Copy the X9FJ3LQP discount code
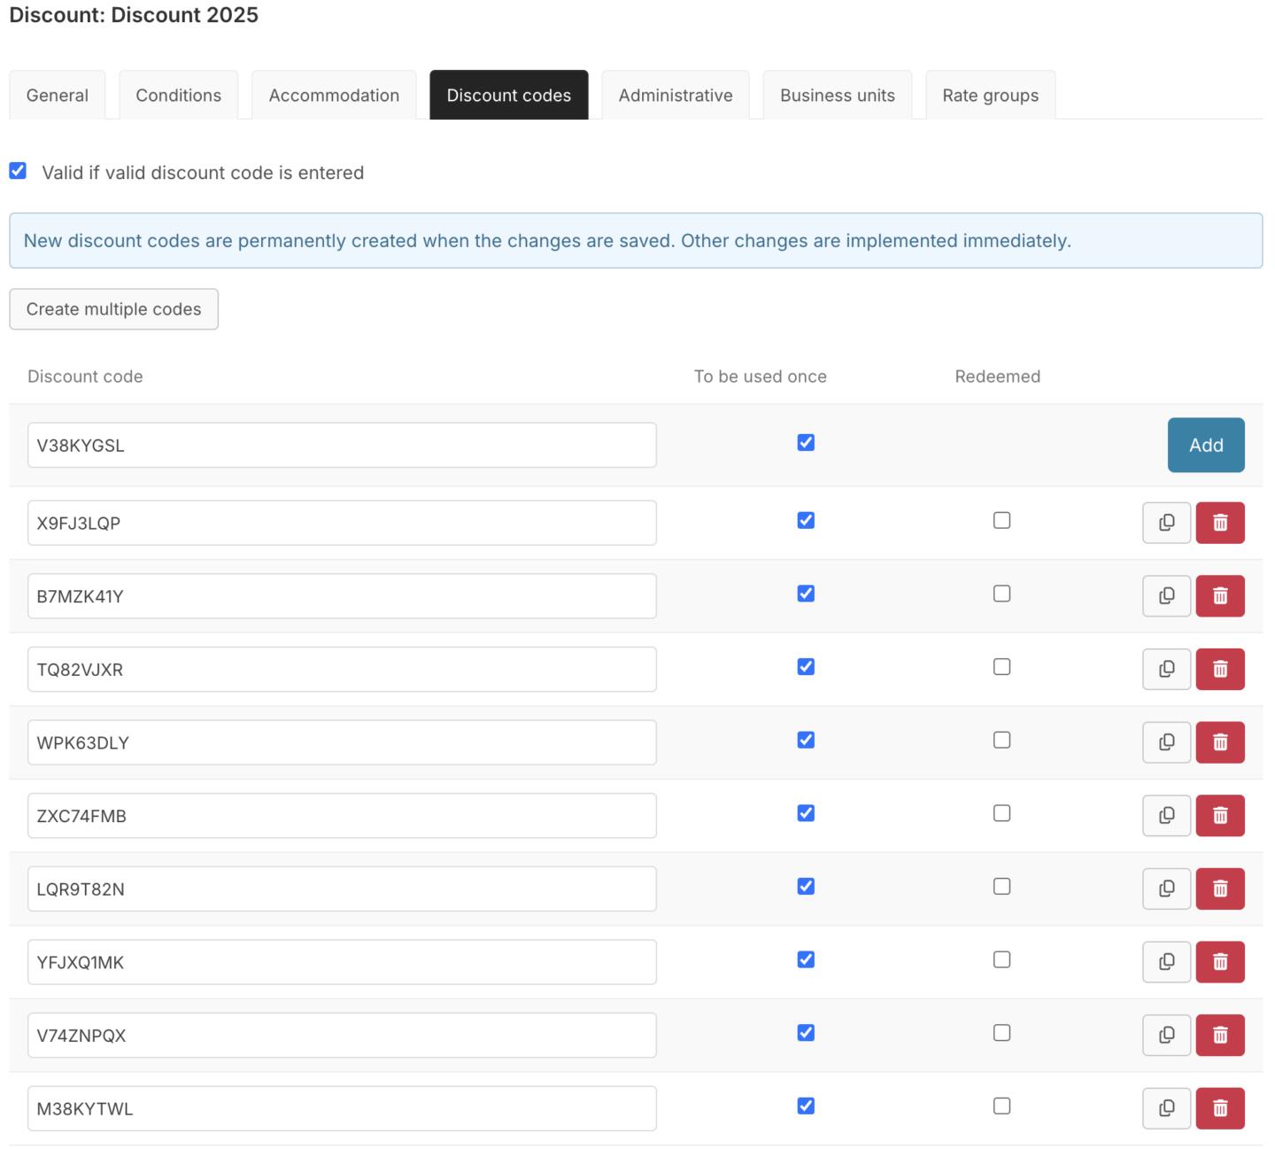 pos(1166,523)
